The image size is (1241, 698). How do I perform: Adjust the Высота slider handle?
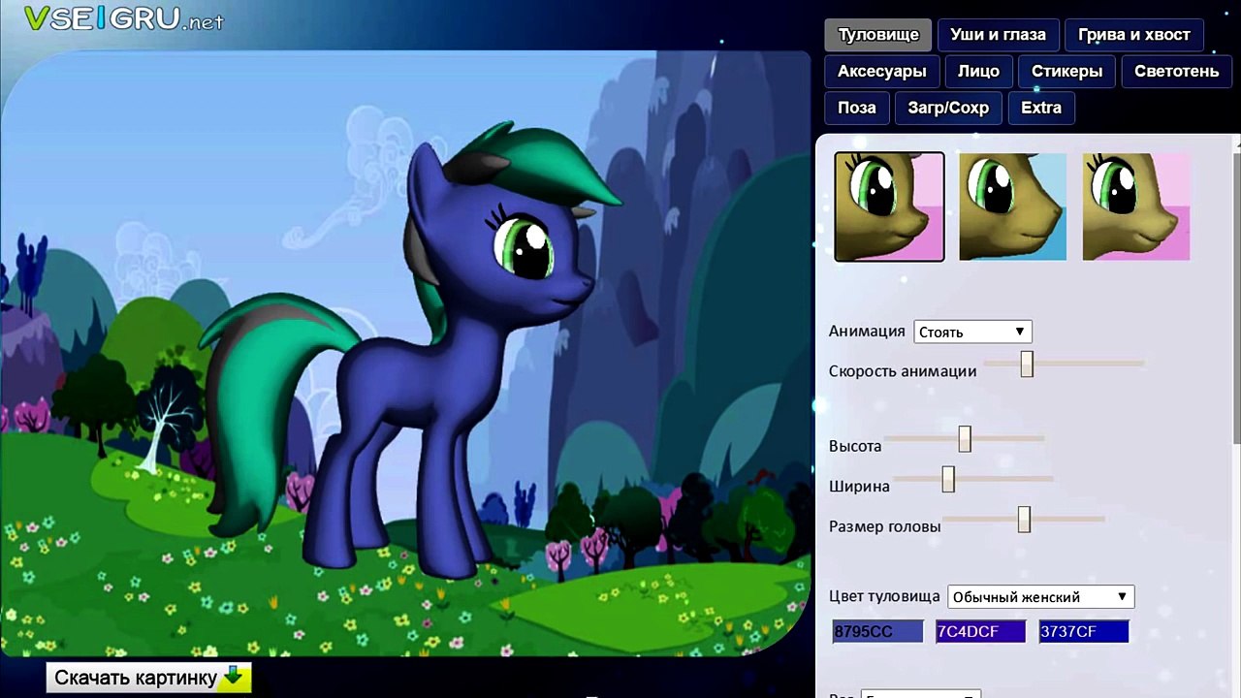(x=965, y=439)
